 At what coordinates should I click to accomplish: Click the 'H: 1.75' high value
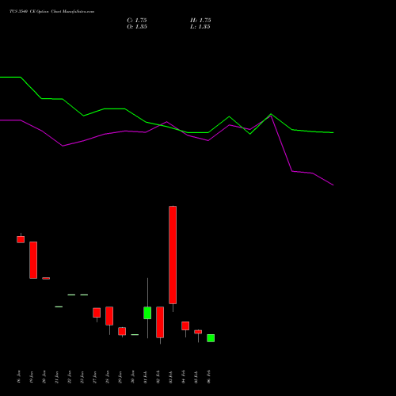point(200,21)
